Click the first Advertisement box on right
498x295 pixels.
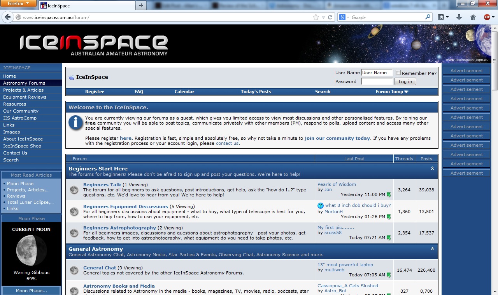[x=466, y=71]
